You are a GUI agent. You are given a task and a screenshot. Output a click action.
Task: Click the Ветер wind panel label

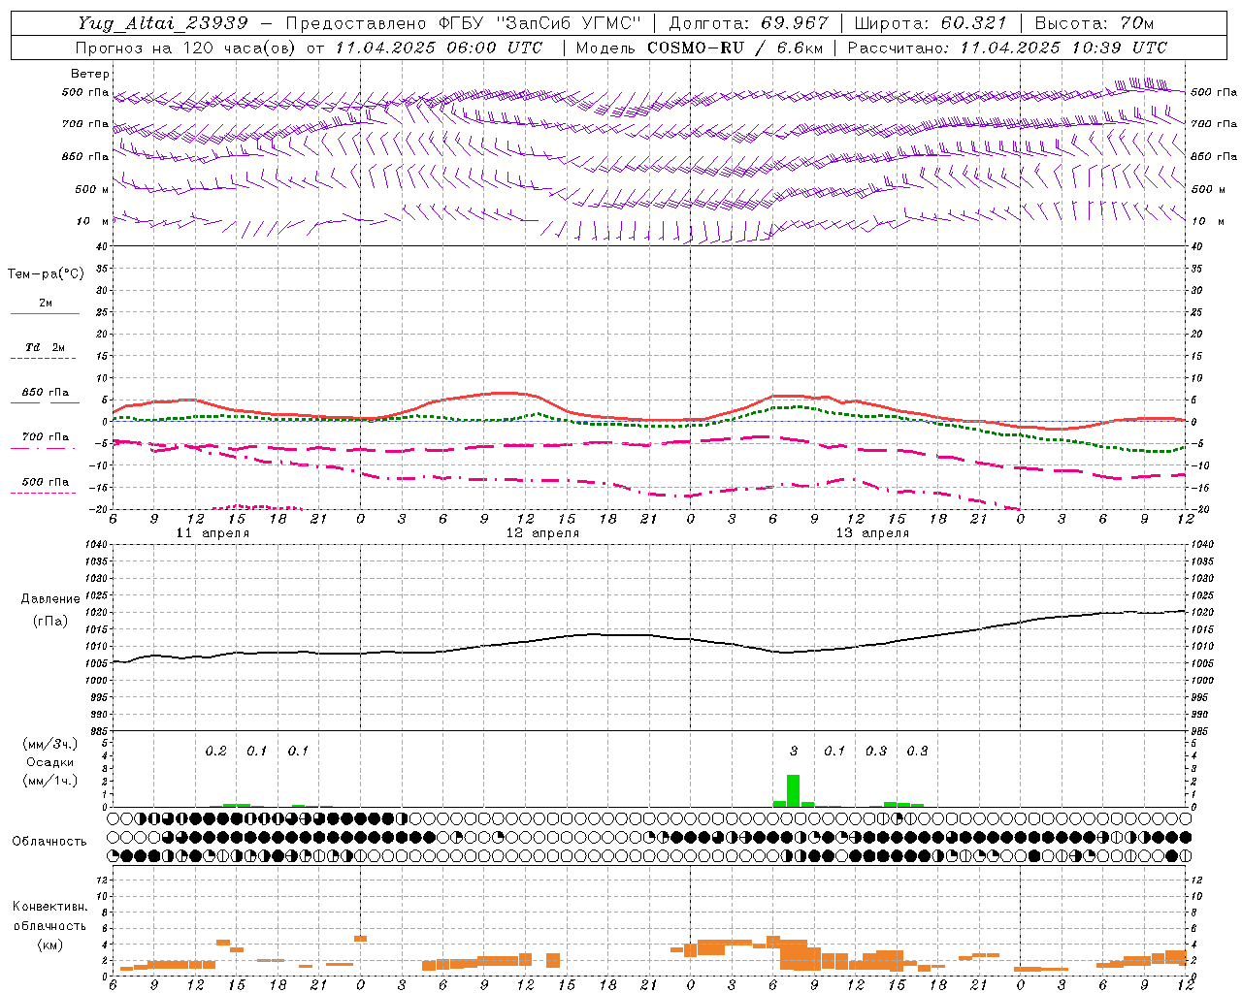90,74
